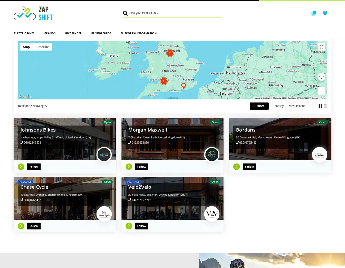
Task: Expand the Electric Bikes menu
Action: point(24,33)
